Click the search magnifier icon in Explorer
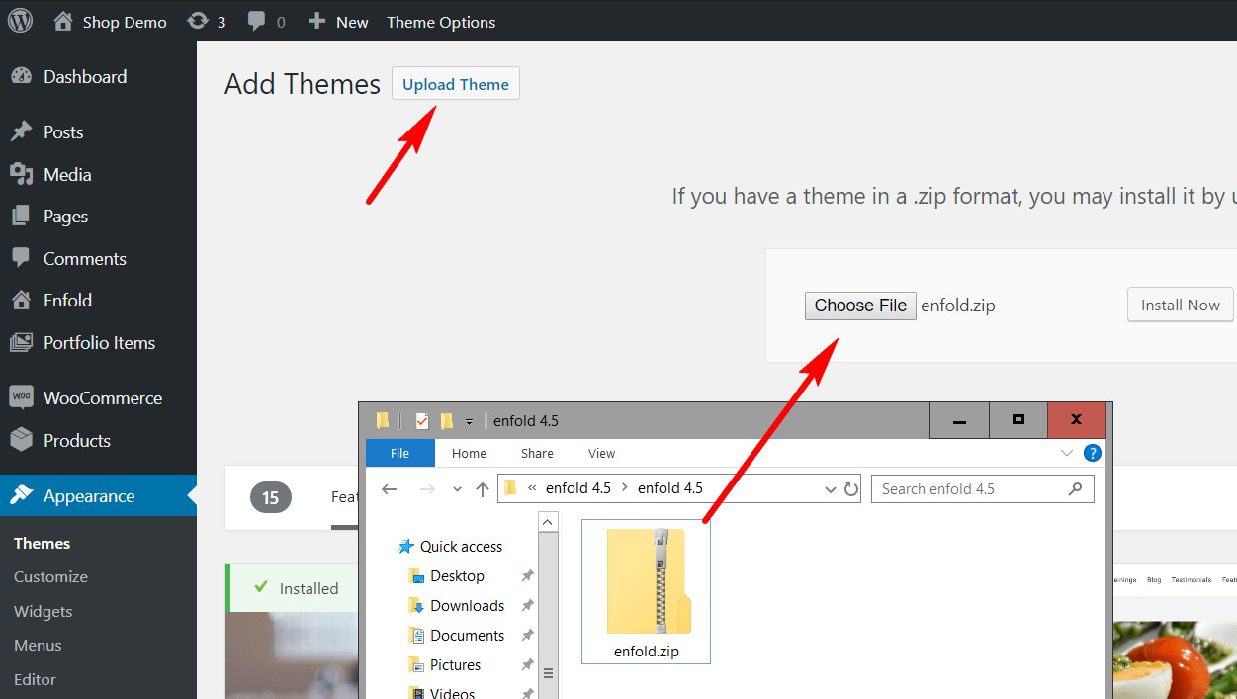 coord(1076,488)
